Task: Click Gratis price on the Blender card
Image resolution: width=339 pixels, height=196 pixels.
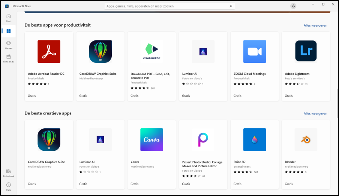Action: (289, 184)
